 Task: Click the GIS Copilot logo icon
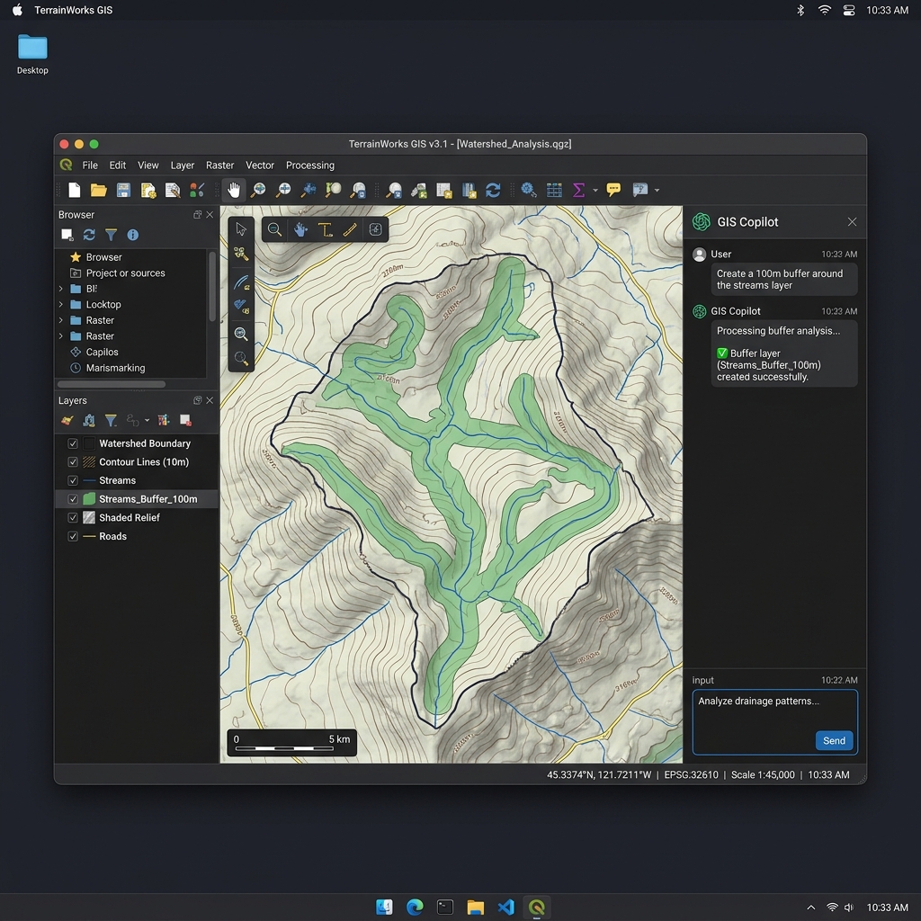(x=701, y=222)
